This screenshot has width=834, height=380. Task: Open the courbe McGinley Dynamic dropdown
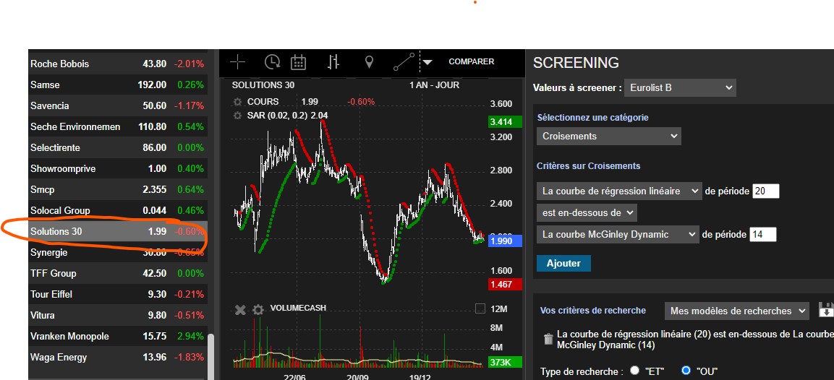click(618, 234)
